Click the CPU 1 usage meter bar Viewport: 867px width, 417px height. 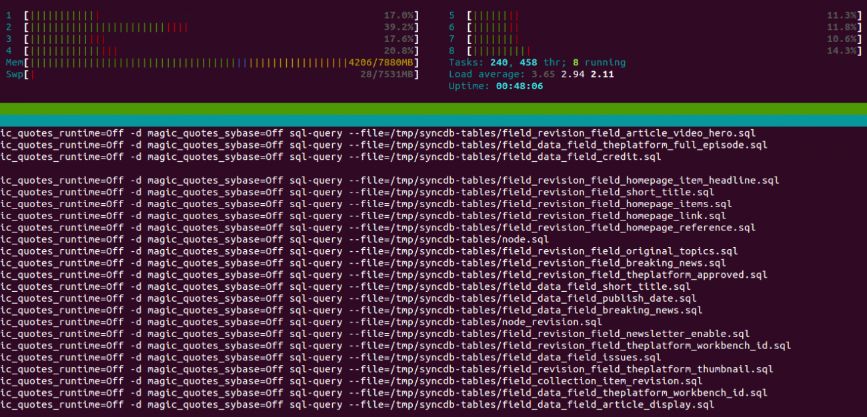point(221,15)
